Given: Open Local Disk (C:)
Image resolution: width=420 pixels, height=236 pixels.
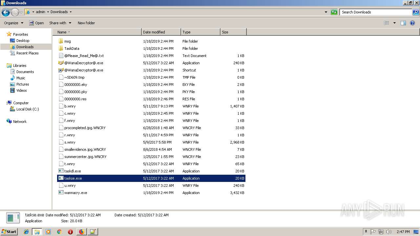Looking at the screenshot, I should [x=28, y=109].
